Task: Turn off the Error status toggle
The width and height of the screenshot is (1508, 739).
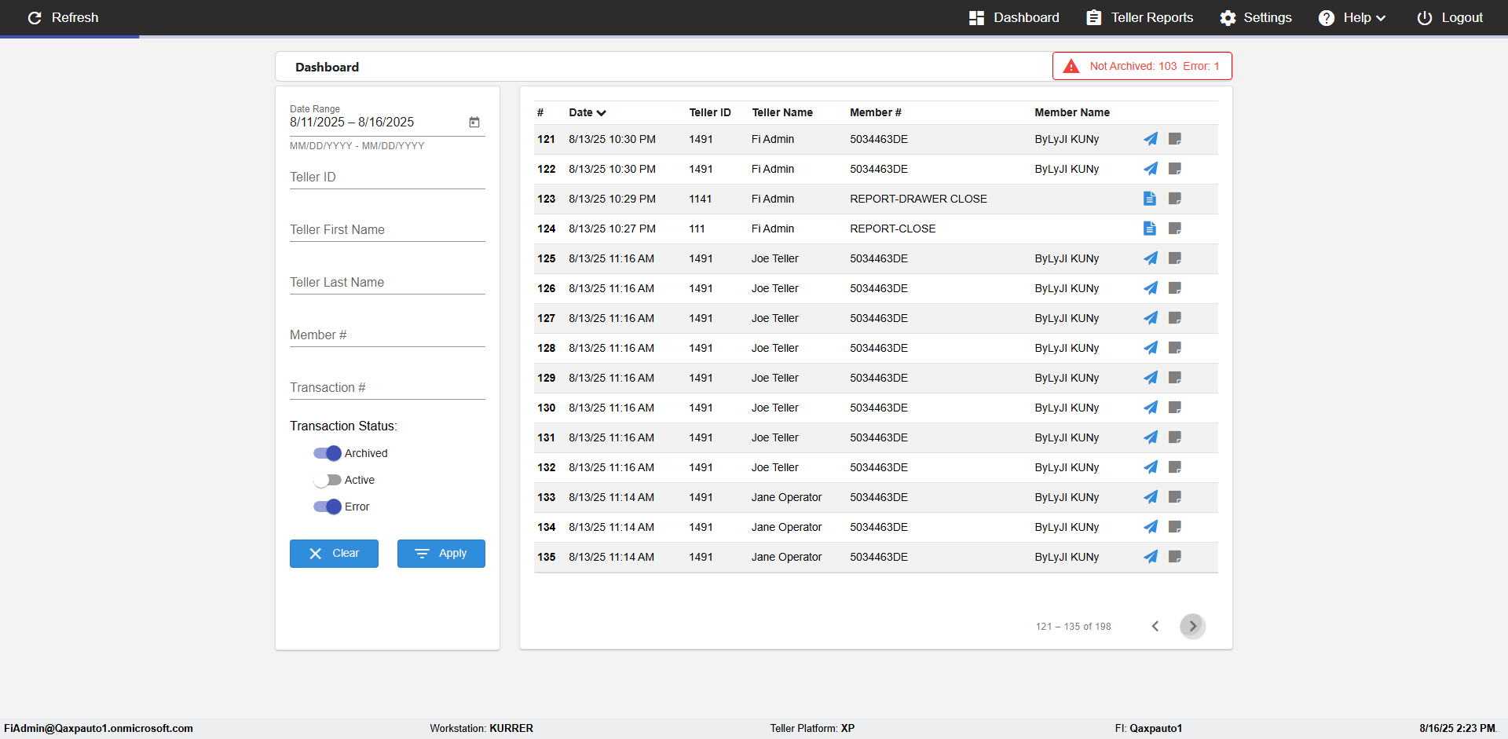Action: [x=328, y=507]
